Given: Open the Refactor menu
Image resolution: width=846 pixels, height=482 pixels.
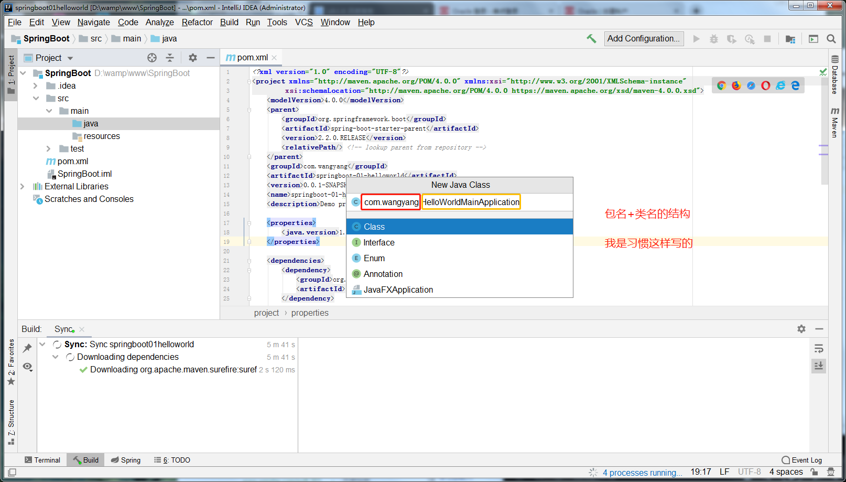Looking at the screenshot, I should click(x=197, y=22).
